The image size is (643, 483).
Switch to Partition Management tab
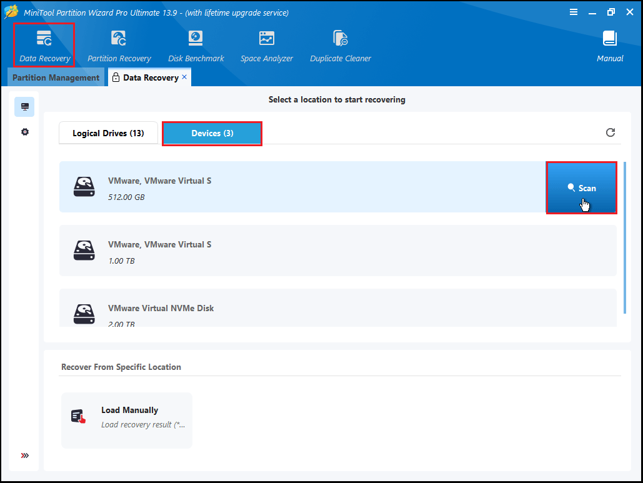[x=56, y=77]
